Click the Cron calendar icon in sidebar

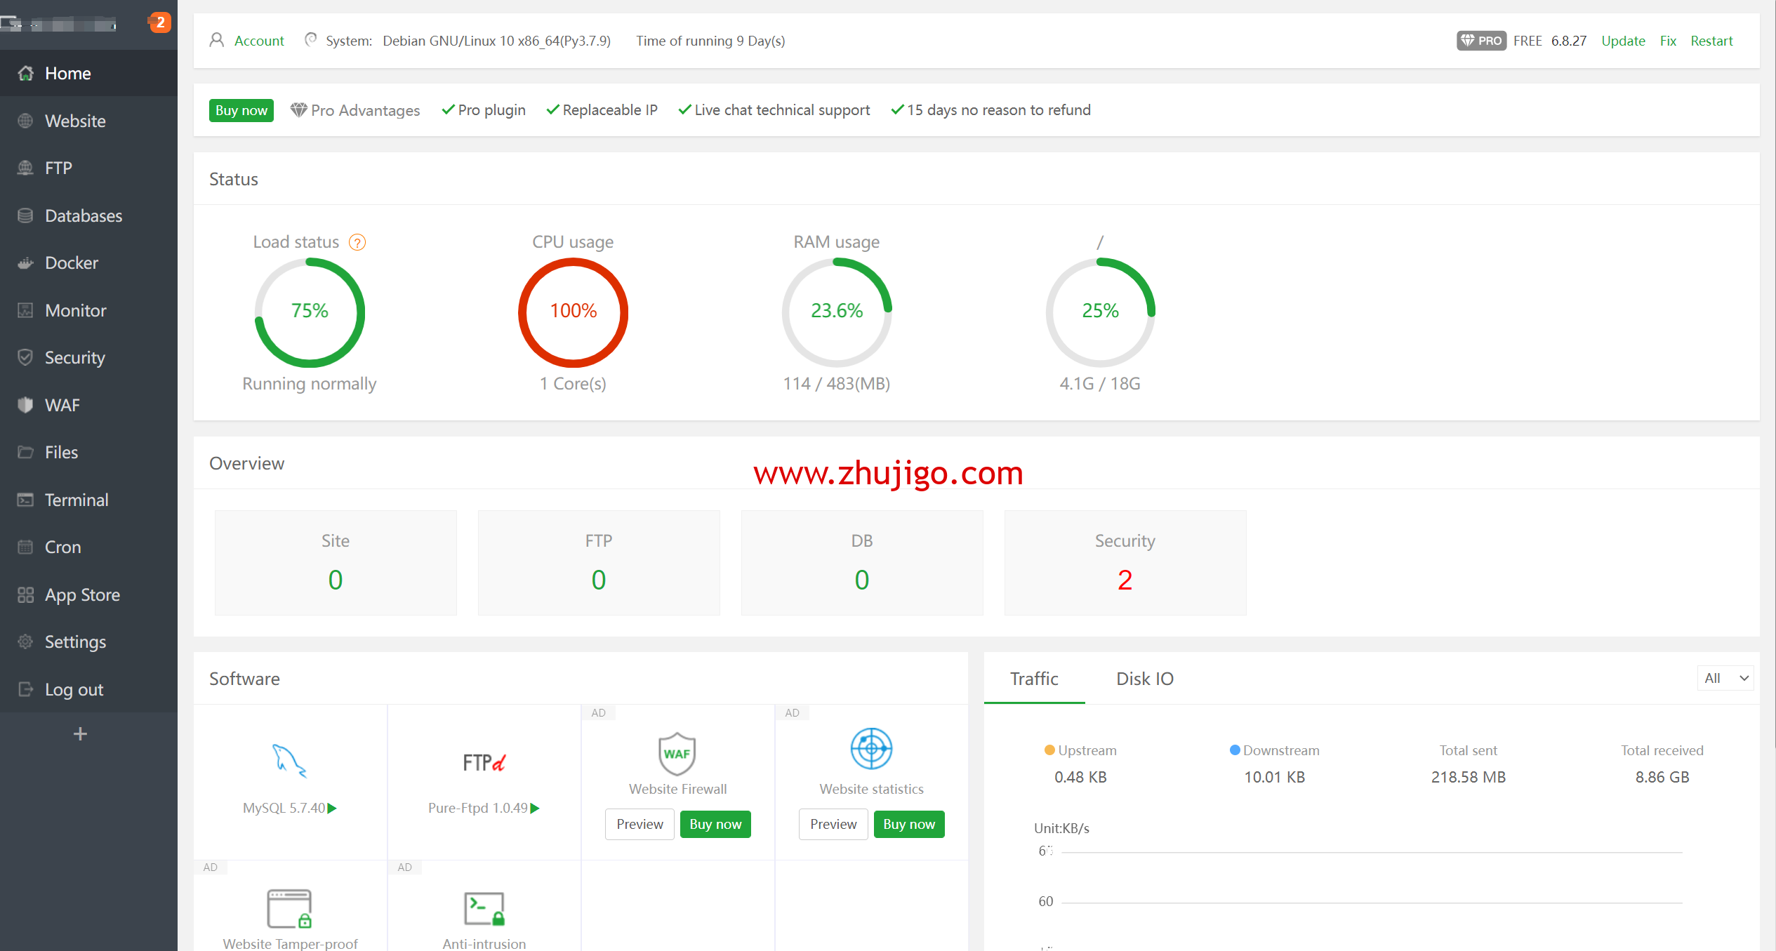click(x=25, y=547)
